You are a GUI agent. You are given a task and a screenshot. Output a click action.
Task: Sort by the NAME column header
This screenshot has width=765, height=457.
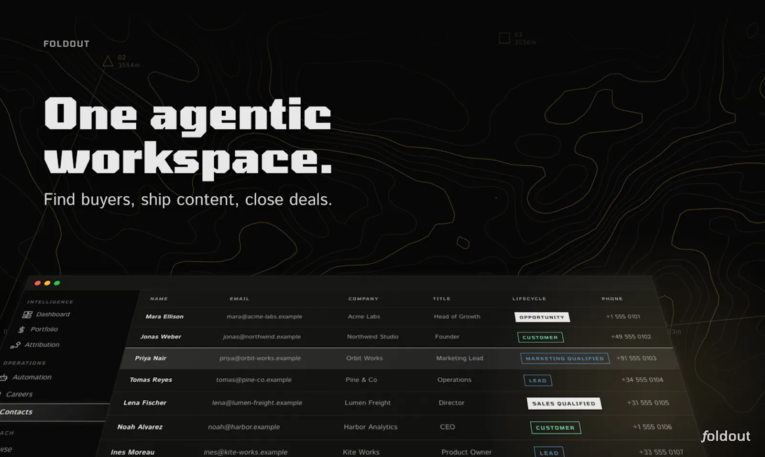[159, 299]
